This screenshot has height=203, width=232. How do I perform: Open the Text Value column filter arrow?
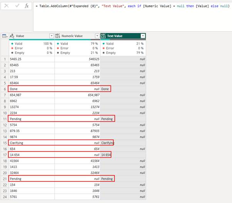[x=143, y=36]
